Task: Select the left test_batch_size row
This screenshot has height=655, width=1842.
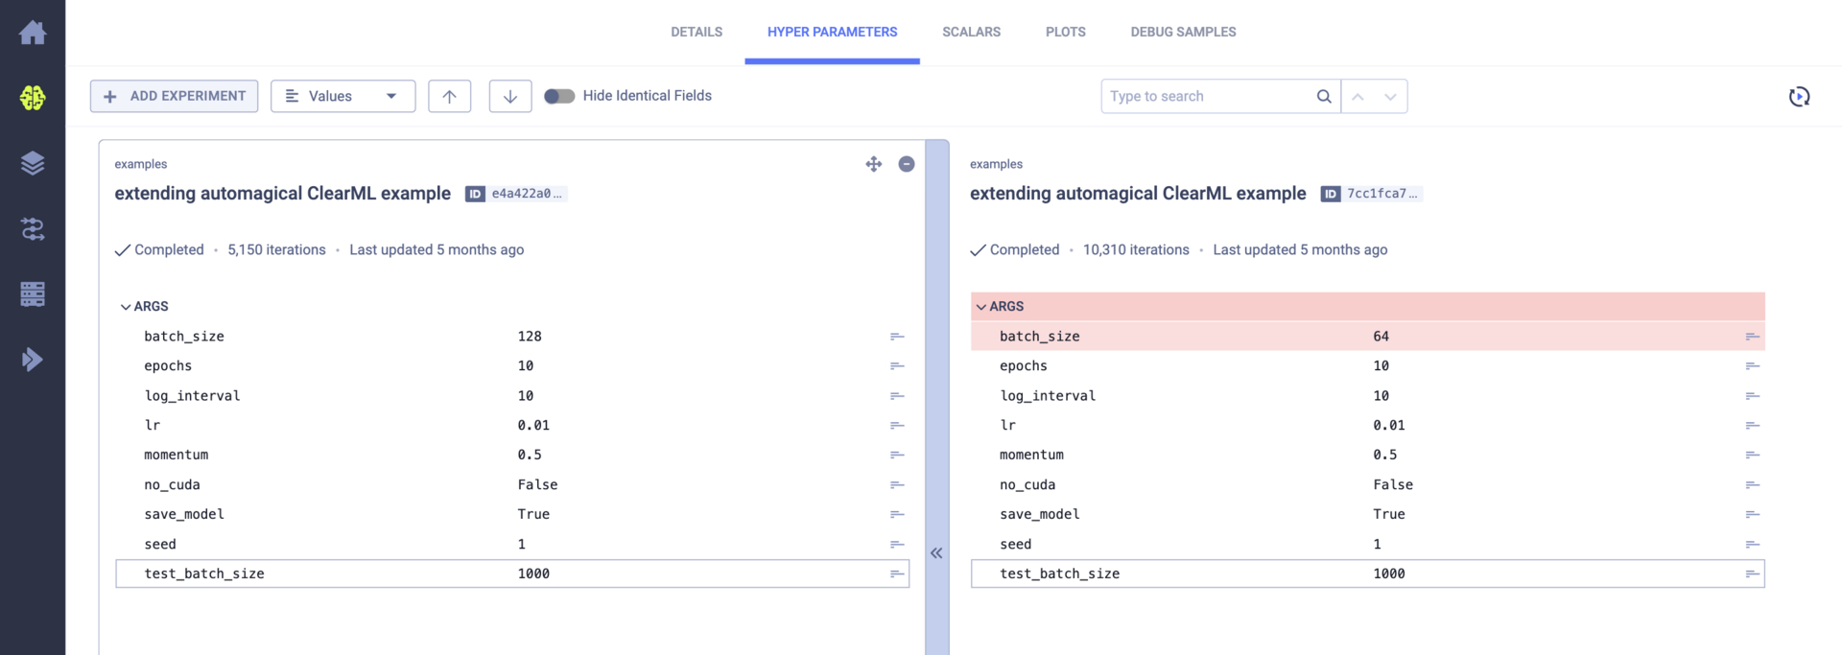Action: 512,574
